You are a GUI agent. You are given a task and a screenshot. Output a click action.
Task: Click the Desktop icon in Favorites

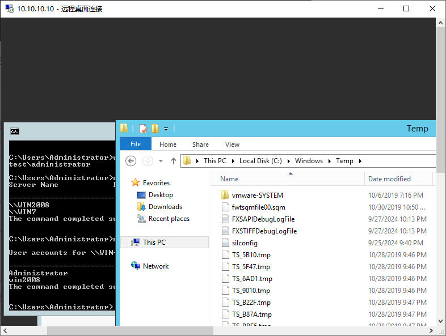click(x=141, y=195)
